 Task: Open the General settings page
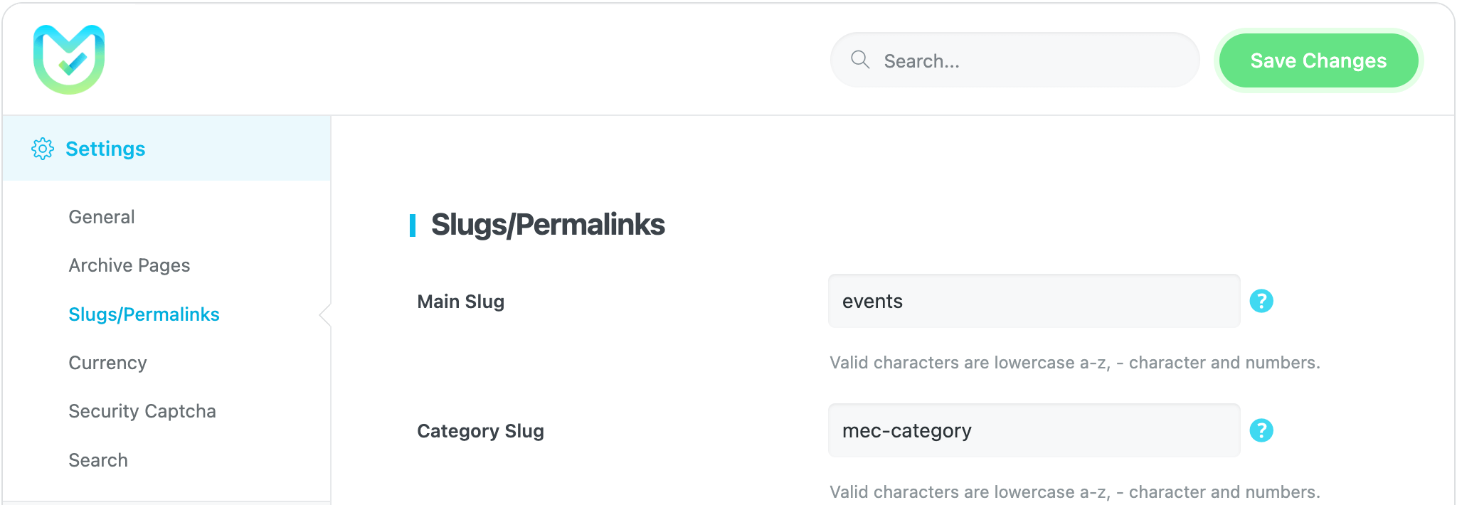102,217
